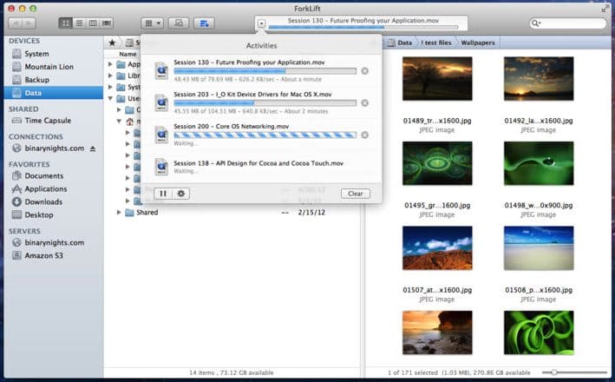Viewport: 615px width, 382px height.
Task: Click Session 203 progress bar
Action: [265, 102]
